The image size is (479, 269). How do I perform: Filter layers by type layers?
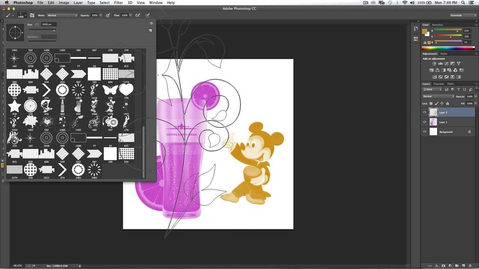(x=458, y=89)
